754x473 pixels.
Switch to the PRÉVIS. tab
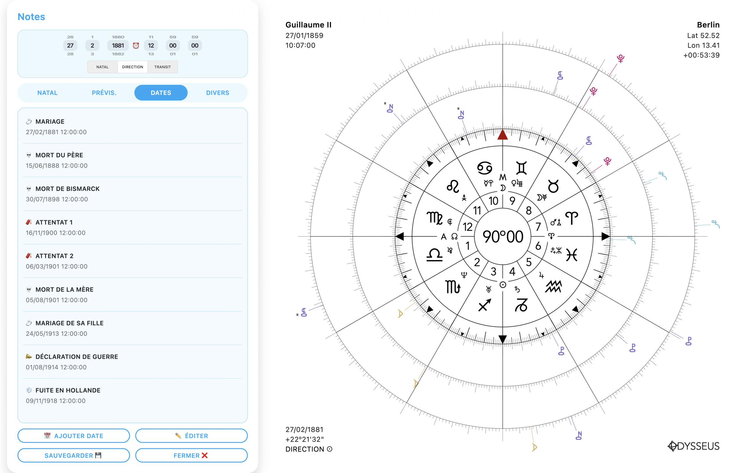(x=104, y=93)
